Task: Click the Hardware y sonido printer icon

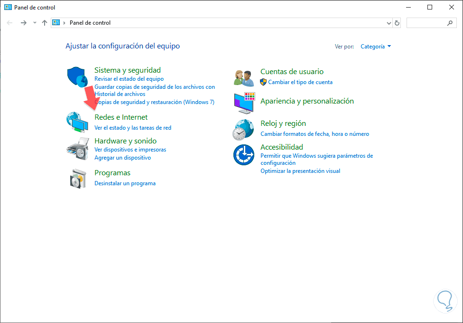Action: click(77, 149)
